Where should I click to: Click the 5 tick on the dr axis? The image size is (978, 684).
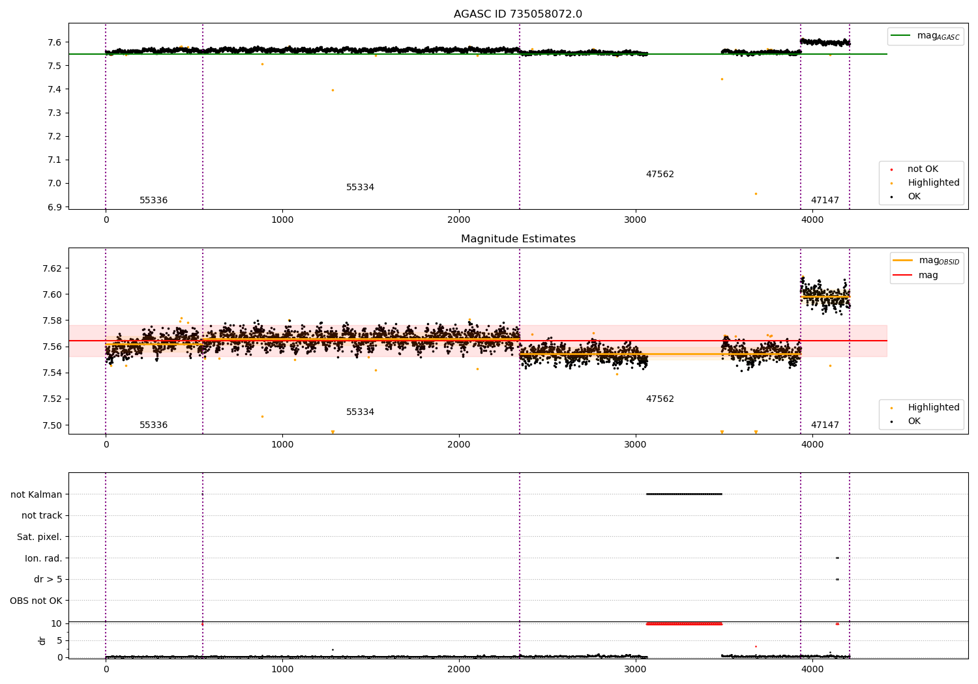(x=59, y=641)
